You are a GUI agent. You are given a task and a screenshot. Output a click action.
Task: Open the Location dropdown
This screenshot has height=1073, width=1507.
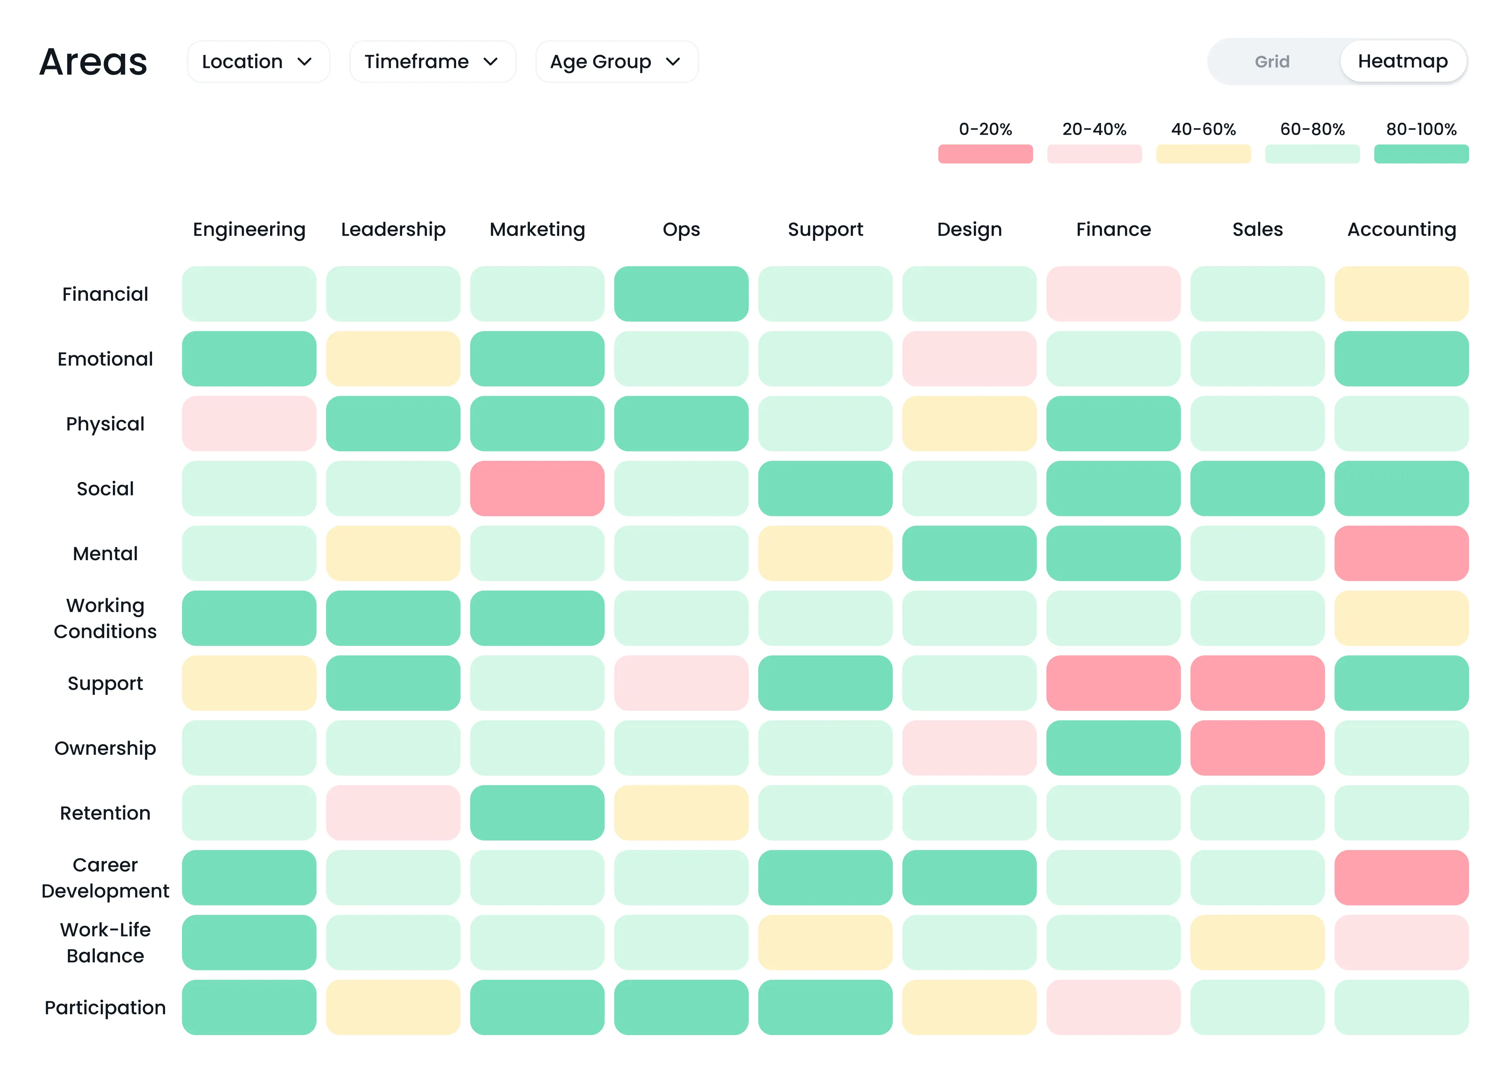pos(258,62)
